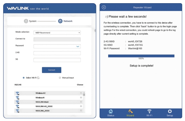Click Wi-Fi signal icon for WAVLINK_XXXX
185x121 pixels.
[x=18, y=111]
